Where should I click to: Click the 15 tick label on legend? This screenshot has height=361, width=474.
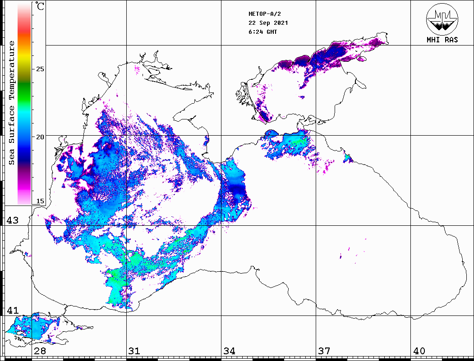coord(40,201)
